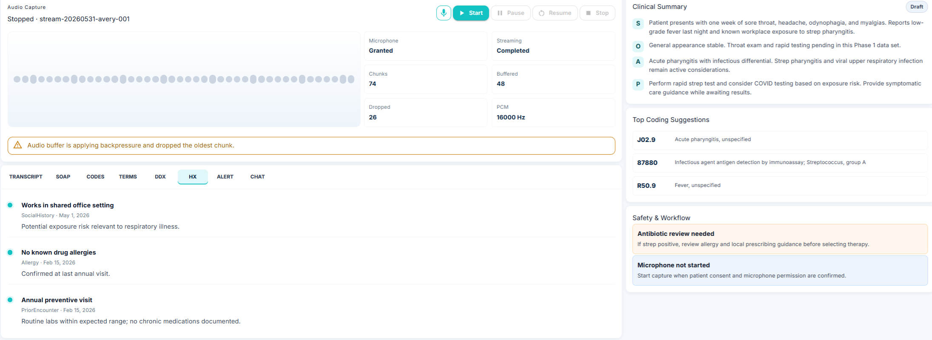Start audio capture
The width and height of the screenshot is (932, 340).
(471, 13)
